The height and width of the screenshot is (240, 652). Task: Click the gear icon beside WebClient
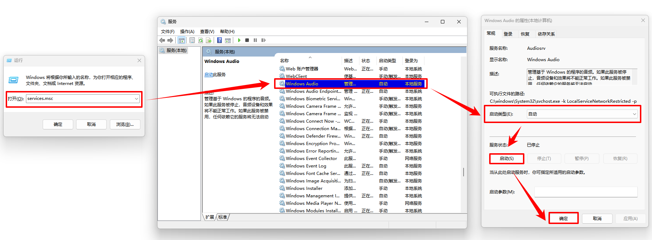pos(282,76)
